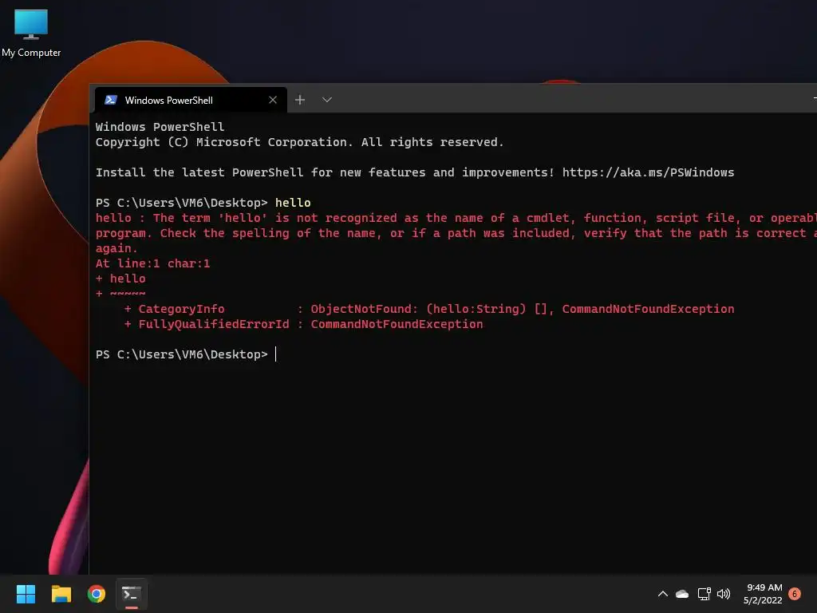The image size is (817, 613).
Task: Open the network status tray icon
Action: [704, 594]
